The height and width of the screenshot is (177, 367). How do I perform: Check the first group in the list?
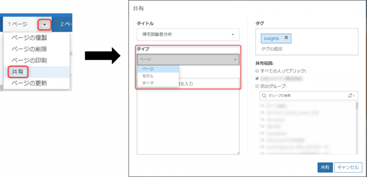(x=263, y=105)
